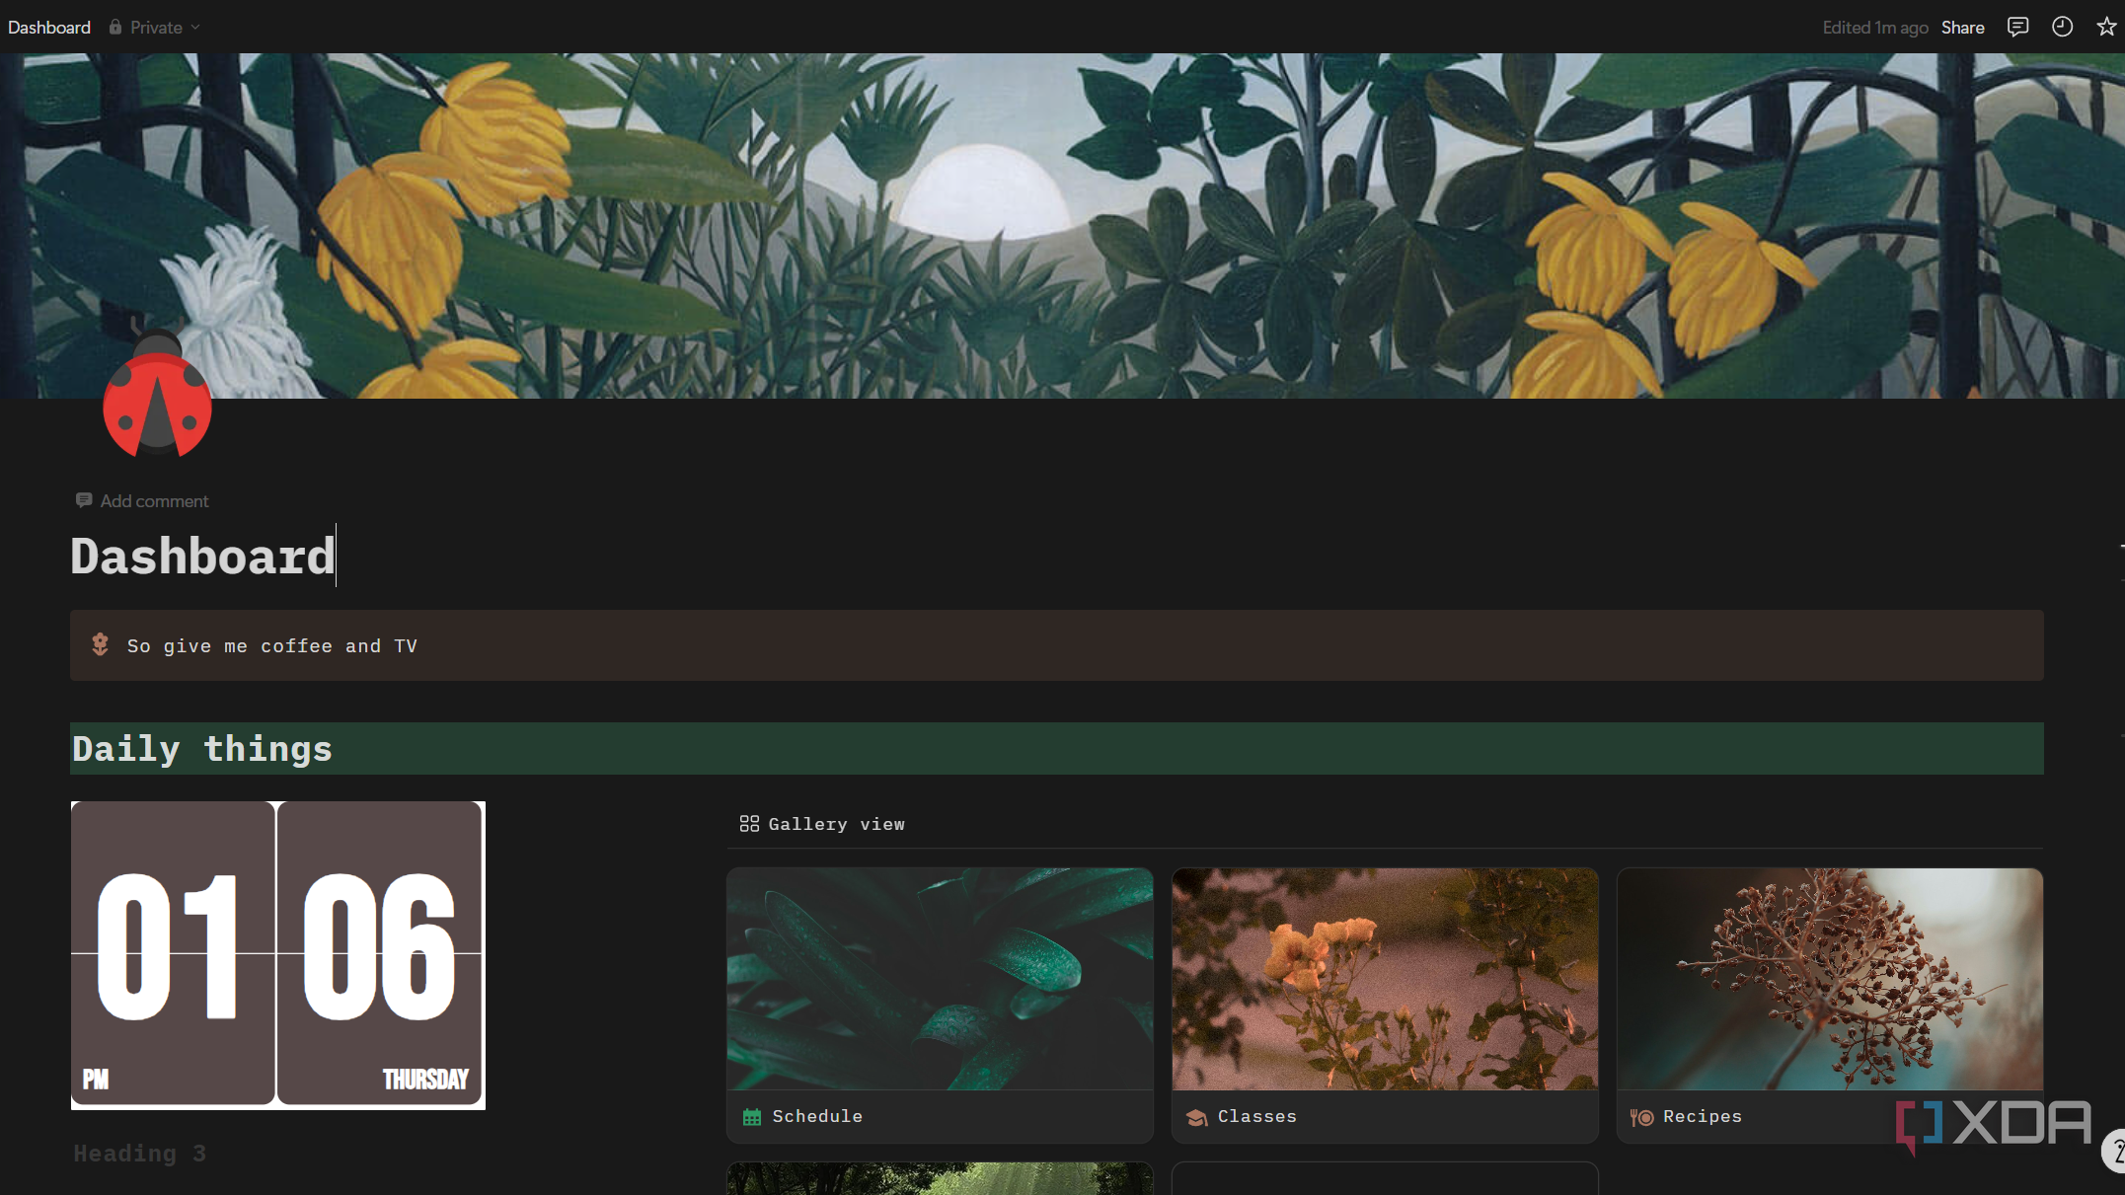Select the Gallery view tab
This screenshot has width=2125, height=1195.
[x=822, y=824]
